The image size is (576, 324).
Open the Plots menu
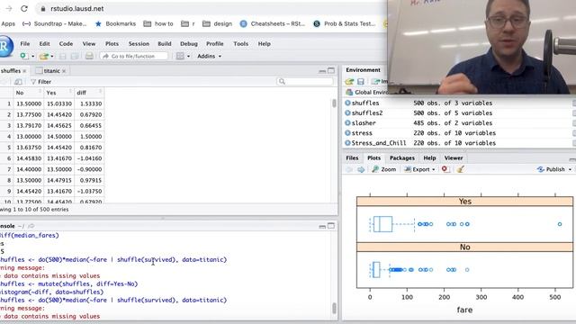point(112,44)
